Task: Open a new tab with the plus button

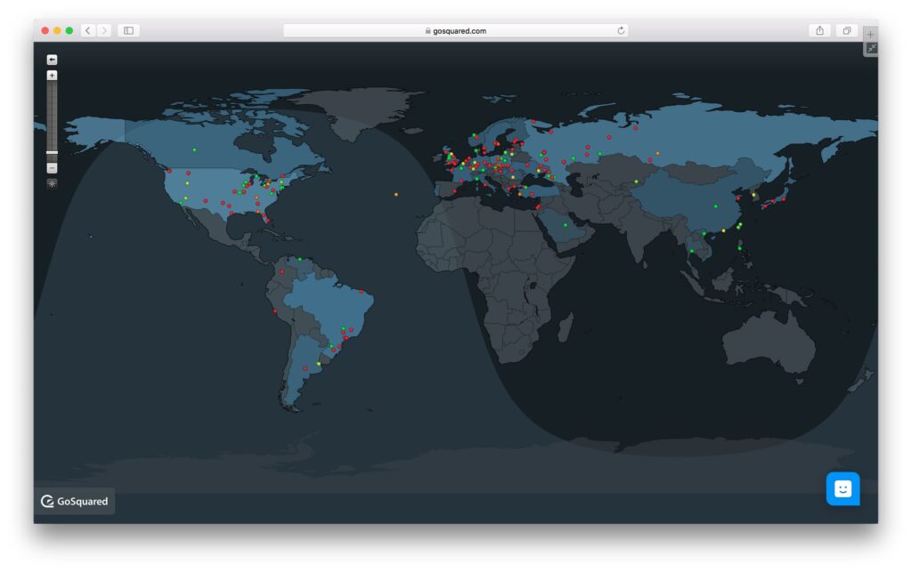Action: click(870, 33)
